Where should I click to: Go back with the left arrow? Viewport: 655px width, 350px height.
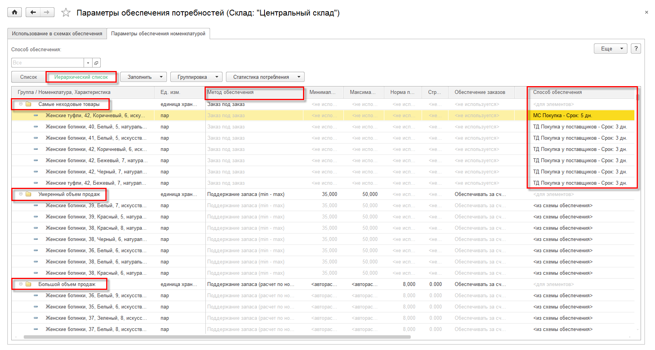[x=33, y=12]
